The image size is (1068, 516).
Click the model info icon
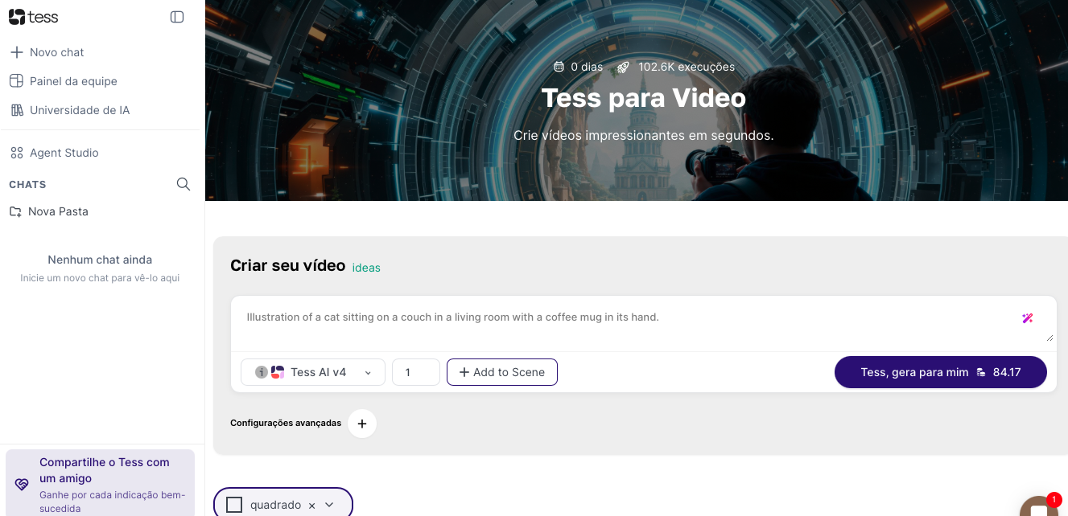262,372
